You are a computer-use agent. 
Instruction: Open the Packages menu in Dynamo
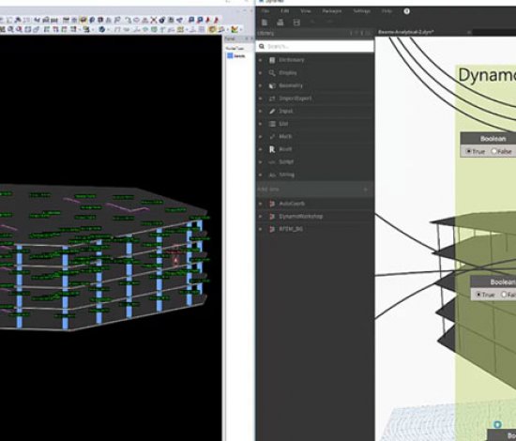[332, 11]
